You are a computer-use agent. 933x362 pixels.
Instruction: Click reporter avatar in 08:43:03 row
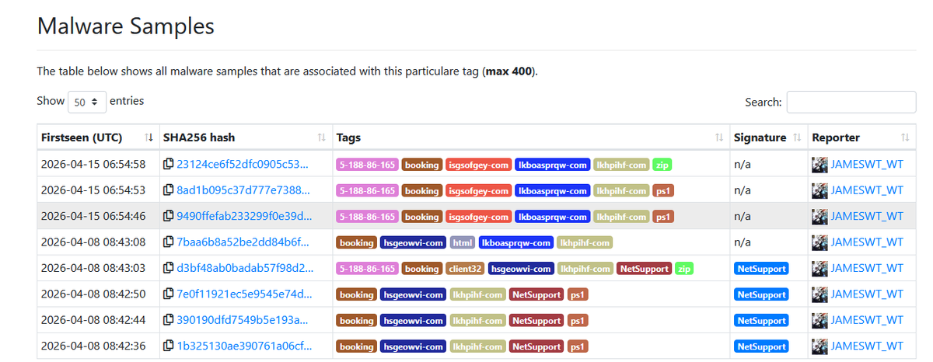pyautogui.click(x=819, y=269)
